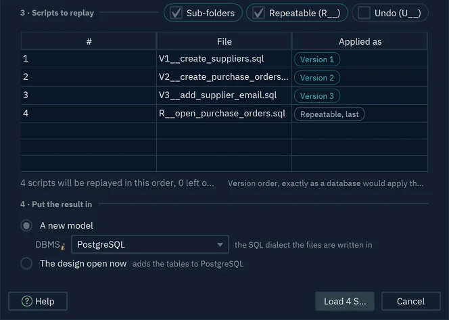Select the R__open_purchase_orders.sql file cell
Viewport: 449px width, 320px height.
224,114
